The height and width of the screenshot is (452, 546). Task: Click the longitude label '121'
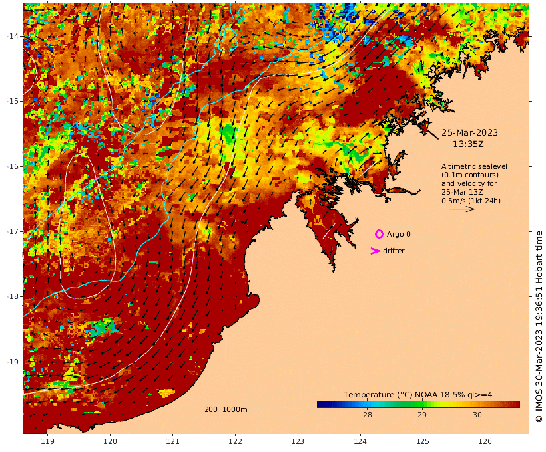172,441
